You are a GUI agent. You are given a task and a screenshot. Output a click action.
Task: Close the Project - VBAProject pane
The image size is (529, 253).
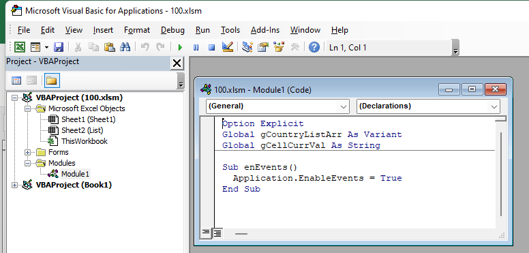(177, 63)
